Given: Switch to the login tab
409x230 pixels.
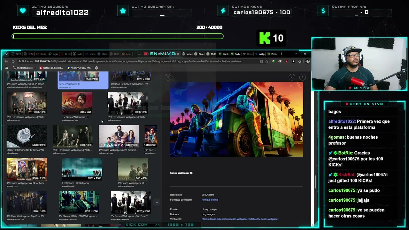Looking at the screenshot, I should [53, 54].
